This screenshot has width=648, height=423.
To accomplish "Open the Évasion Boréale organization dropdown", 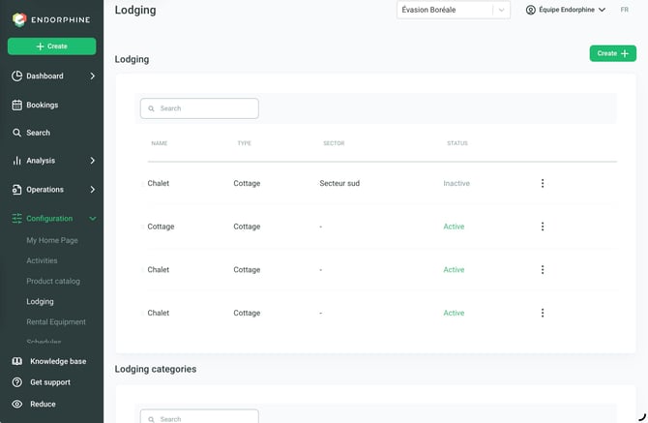I will (x=454, y=10).
